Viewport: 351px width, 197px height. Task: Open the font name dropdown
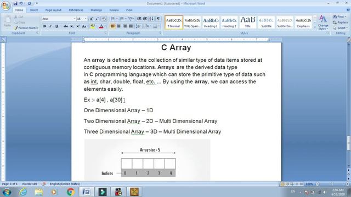pos(75,19)
